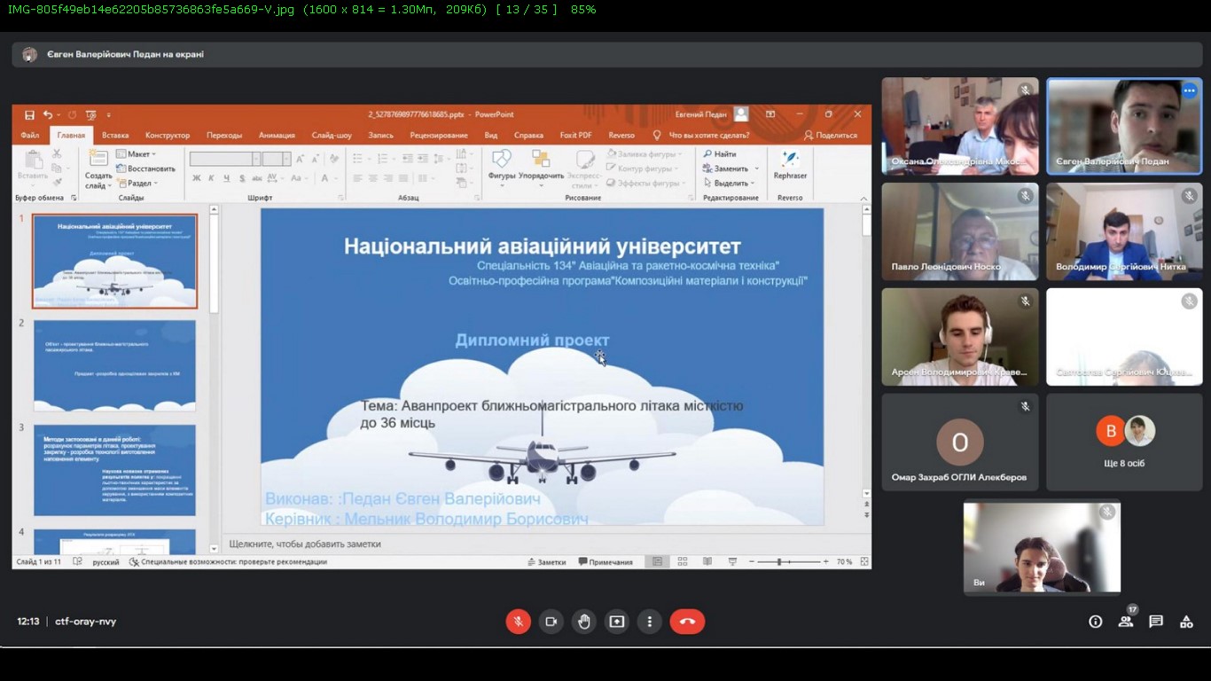Unmute the microphone in the call bar

518,622
